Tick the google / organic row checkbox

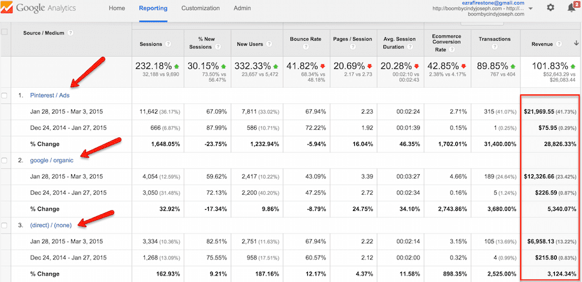(5, 161)
